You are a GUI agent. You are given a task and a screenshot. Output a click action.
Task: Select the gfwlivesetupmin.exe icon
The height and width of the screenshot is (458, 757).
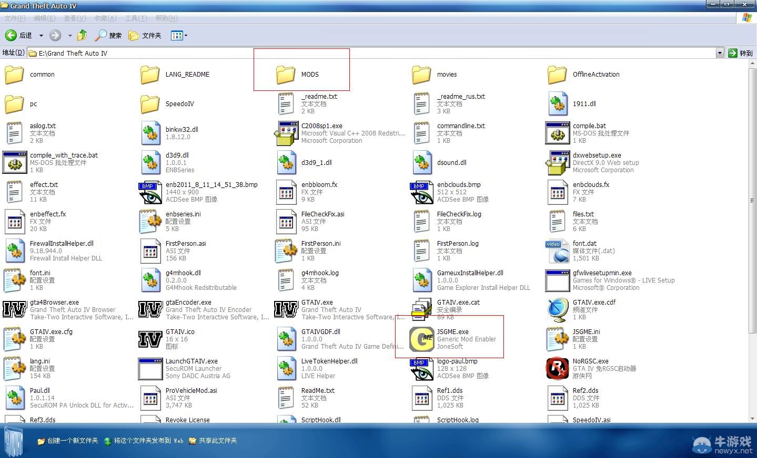[557, 280]
